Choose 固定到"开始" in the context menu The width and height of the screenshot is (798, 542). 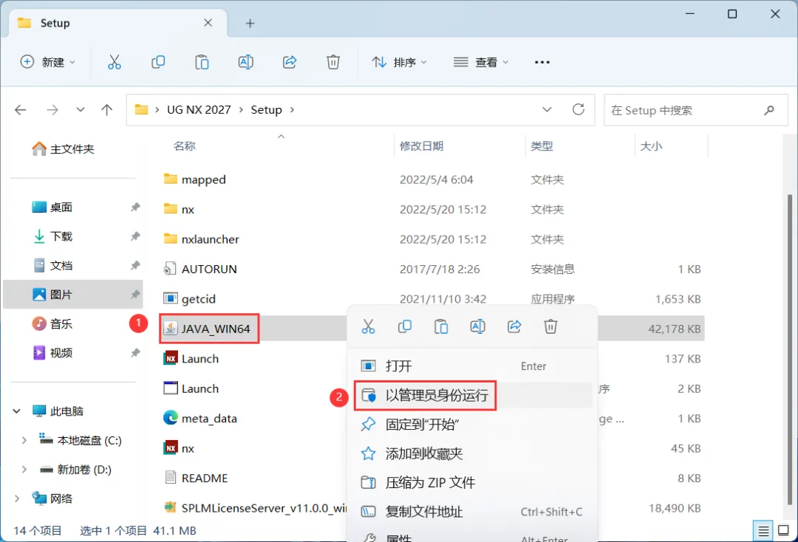point(472,425)
